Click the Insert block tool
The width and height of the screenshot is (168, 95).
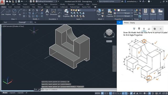coord(99,12)
